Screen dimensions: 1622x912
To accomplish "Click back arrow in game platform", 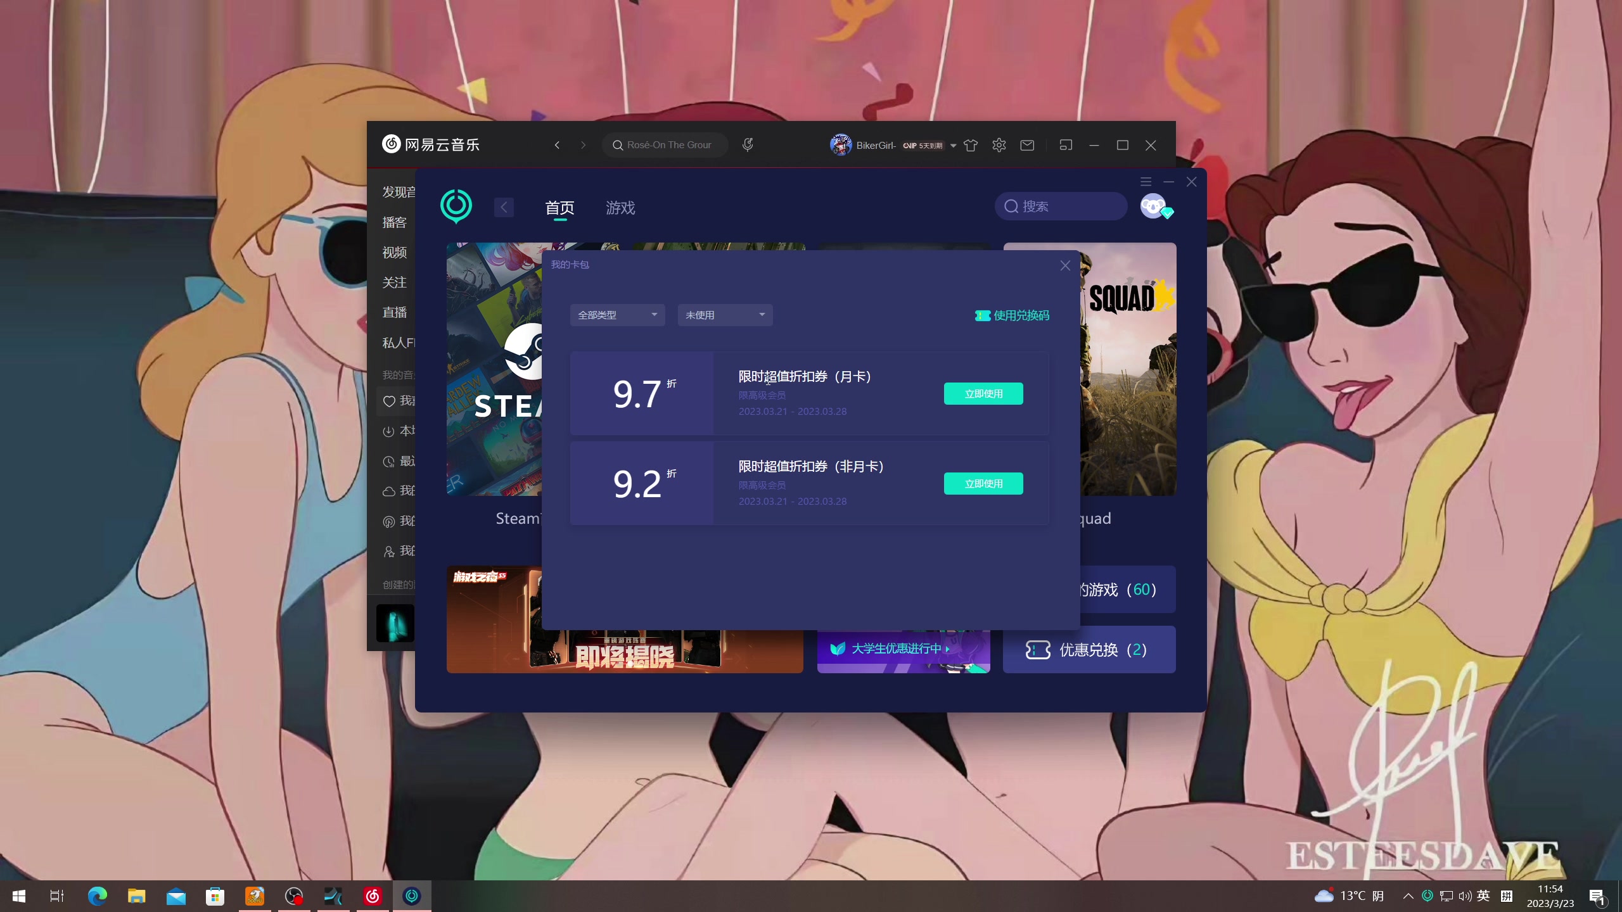I will click(x=504, y=207).
